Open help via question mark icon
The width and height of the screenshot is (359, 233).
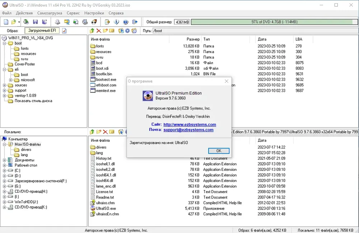[x=125, y=22]
